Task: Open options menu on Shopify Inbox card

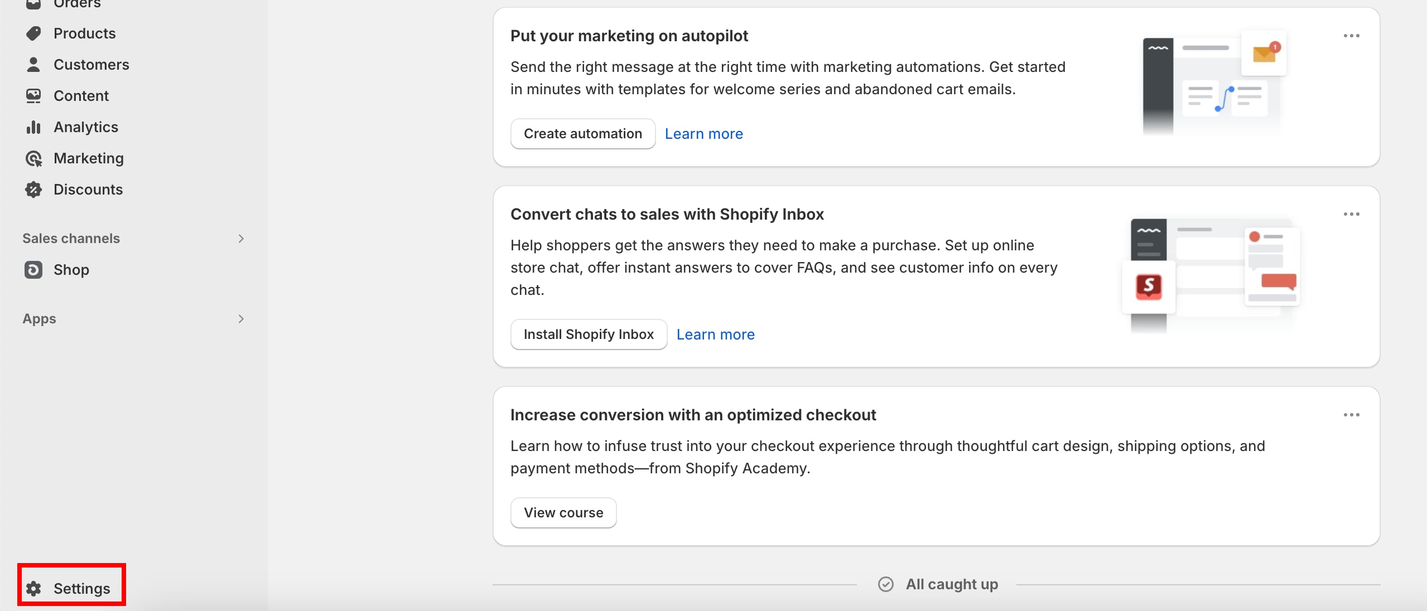Action: point(1352,214)
